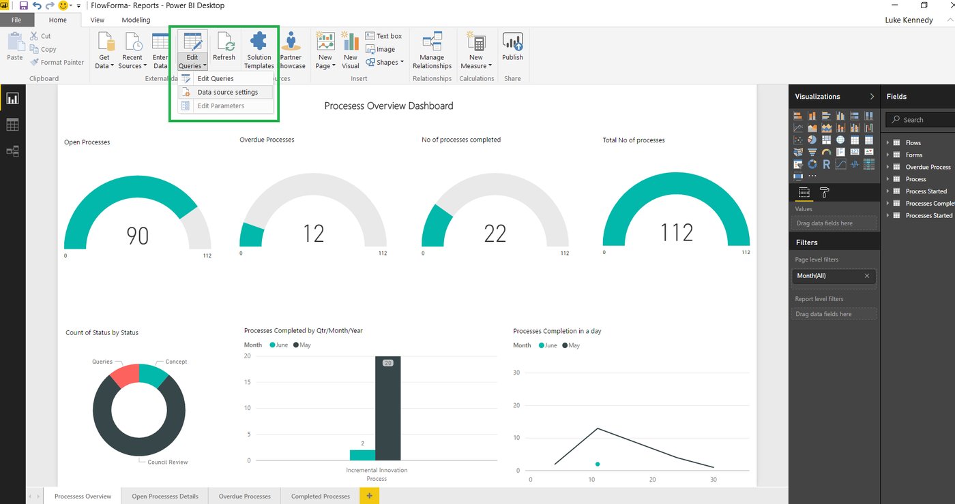
Task: Click the Refresh icon in the ribbon
Action: point(224,44)
